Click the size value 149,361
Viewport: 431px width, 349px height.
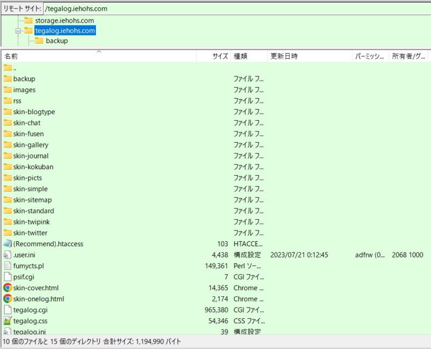217,266
